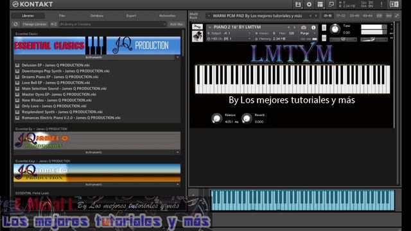Switch to the Files tab
This screenshot has width=411, height=231.
pos(62,15)
